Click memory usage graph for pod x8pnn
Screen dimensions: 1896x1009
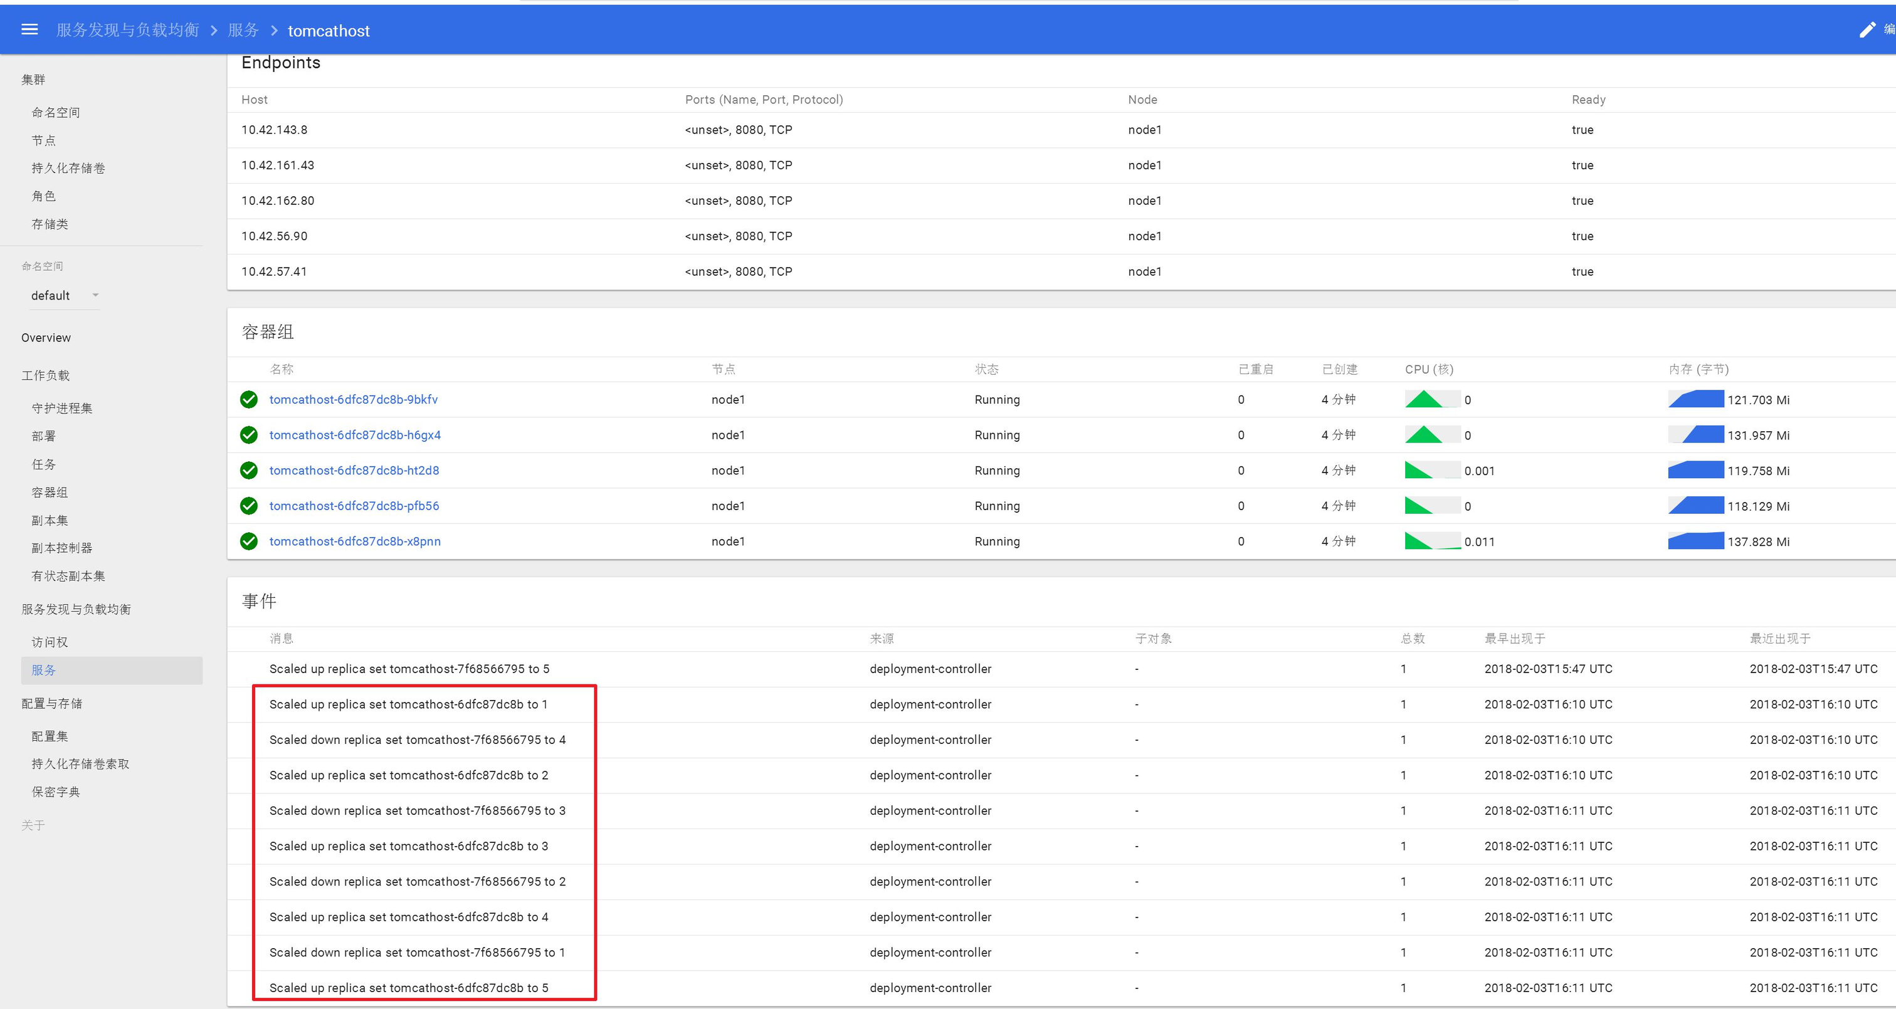click(x=1695, y=541)
